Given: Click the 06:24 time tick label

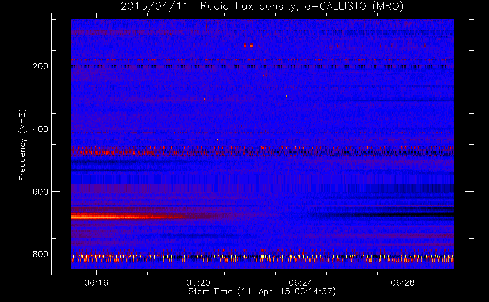Looking at the screenshot, I should tap(301, 283).
